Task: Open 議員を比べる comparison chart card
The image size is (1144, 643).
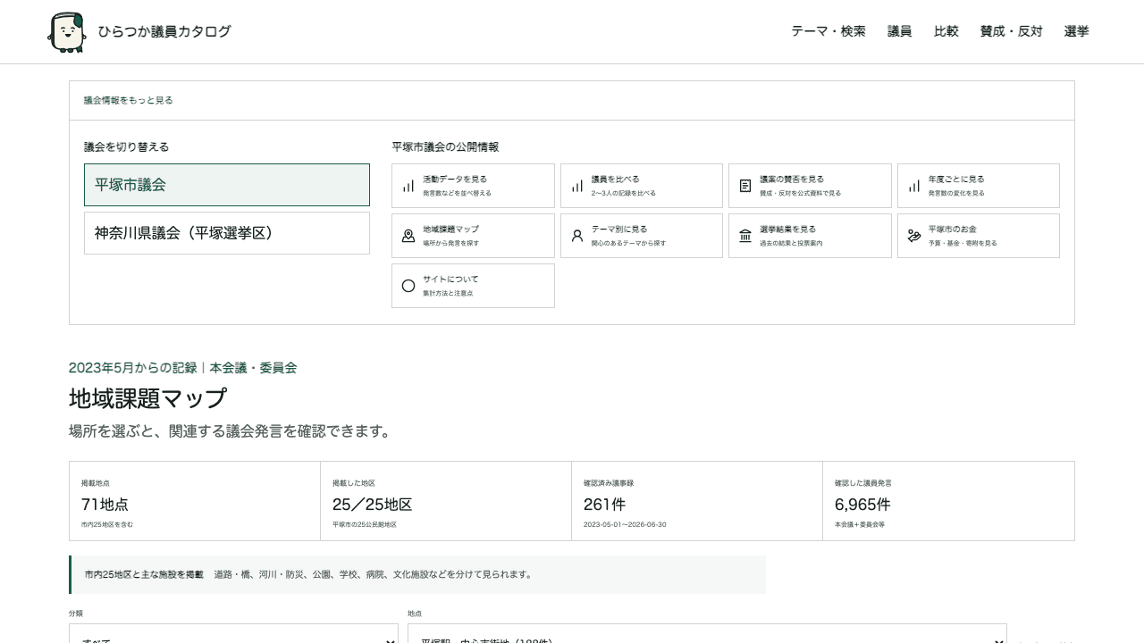Action: click(642, 186)
